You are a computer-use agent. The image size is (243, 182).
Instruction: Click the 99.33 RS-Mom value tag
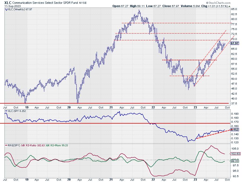point(235,161)
